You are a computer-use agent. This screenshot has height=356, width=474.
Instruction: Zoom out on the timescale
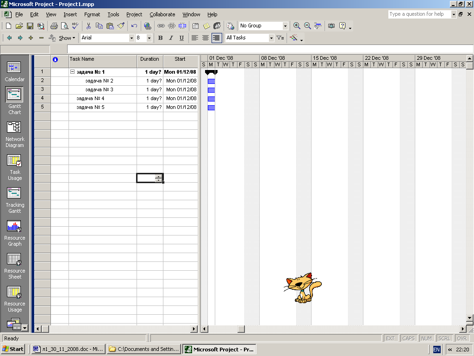pyautogui.click(x=307, y=26)
